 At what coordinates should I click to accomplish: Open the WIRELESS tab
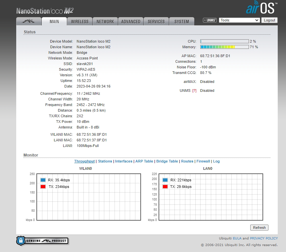tap(80, 21)
